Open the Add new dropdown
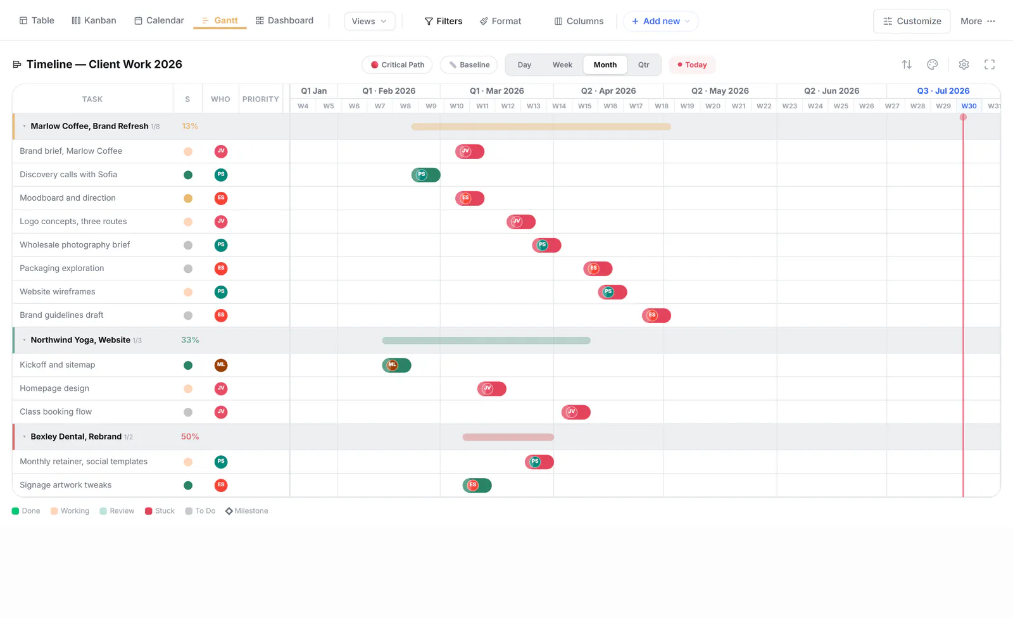Screen dimensions: 1013x618 (x=661, y=22)
